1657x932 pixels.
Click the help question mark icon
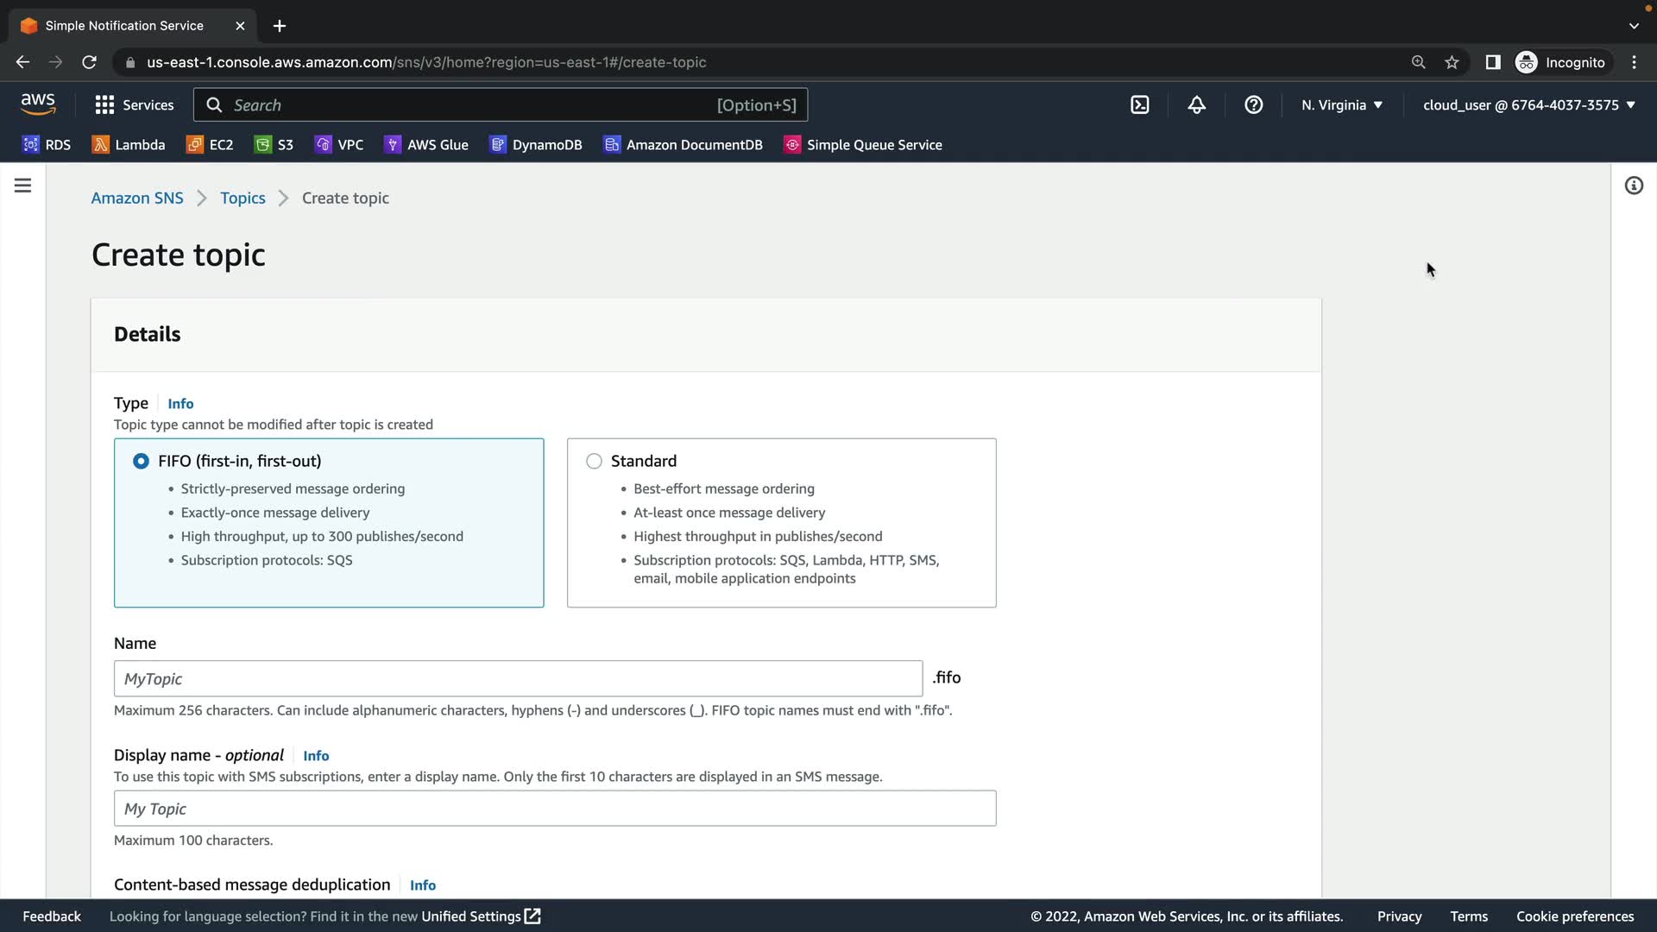pyautogui.click(x=1253, y=105)
